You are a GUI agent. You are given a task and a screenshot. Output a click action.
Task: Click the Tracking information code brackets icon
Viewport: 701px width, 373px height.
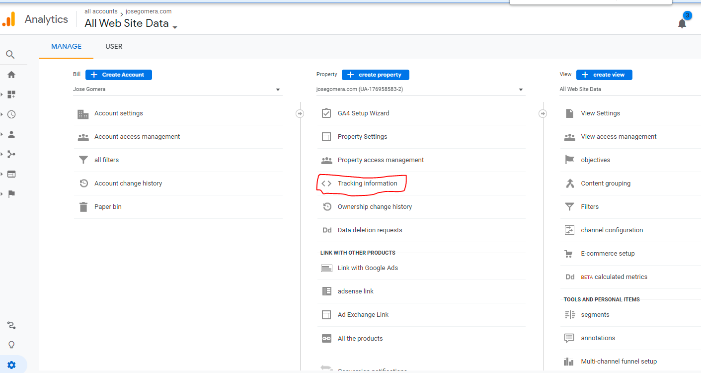tap(326, 184)
